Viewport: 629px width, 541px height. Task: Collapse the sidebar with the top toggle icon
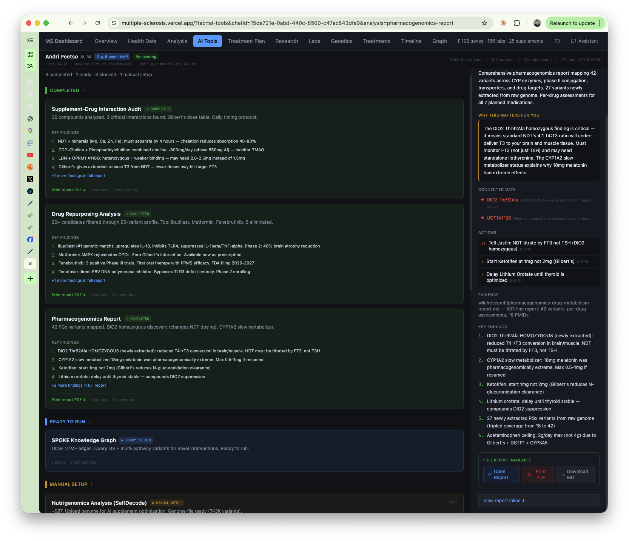click(x=30, y=40)
